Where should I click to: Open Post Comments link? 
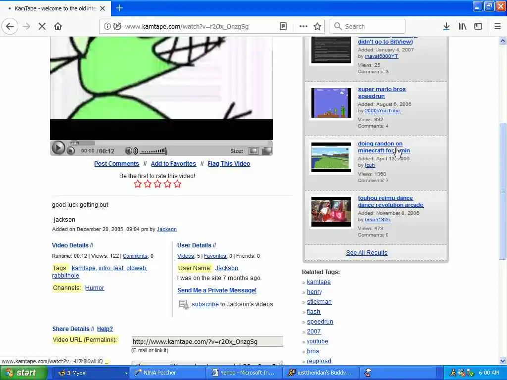[x=116, y=164]
